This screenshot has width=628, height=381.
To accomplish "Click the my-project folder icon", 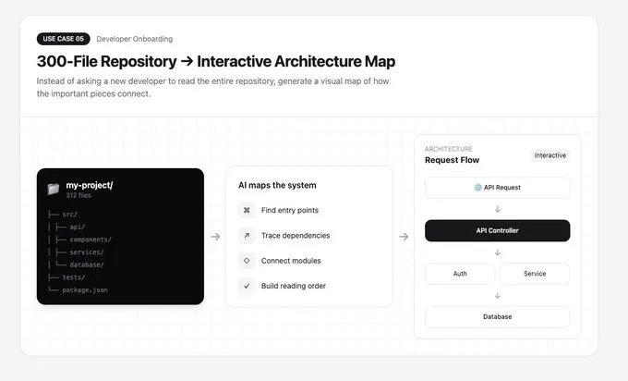I will (54, 189).
